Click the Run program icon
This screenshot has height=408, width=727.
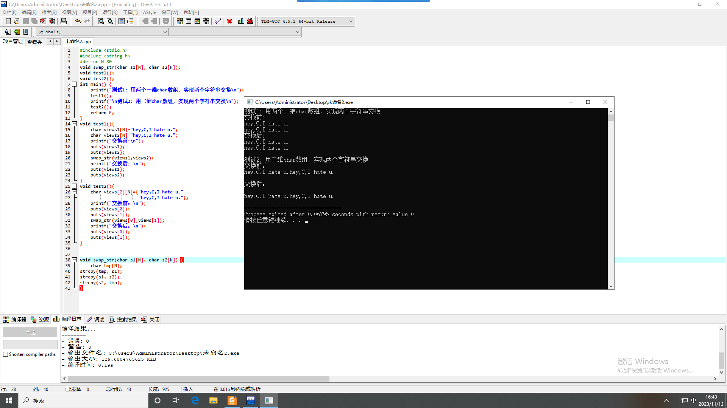pyautogui.click(x=189, y=21)
